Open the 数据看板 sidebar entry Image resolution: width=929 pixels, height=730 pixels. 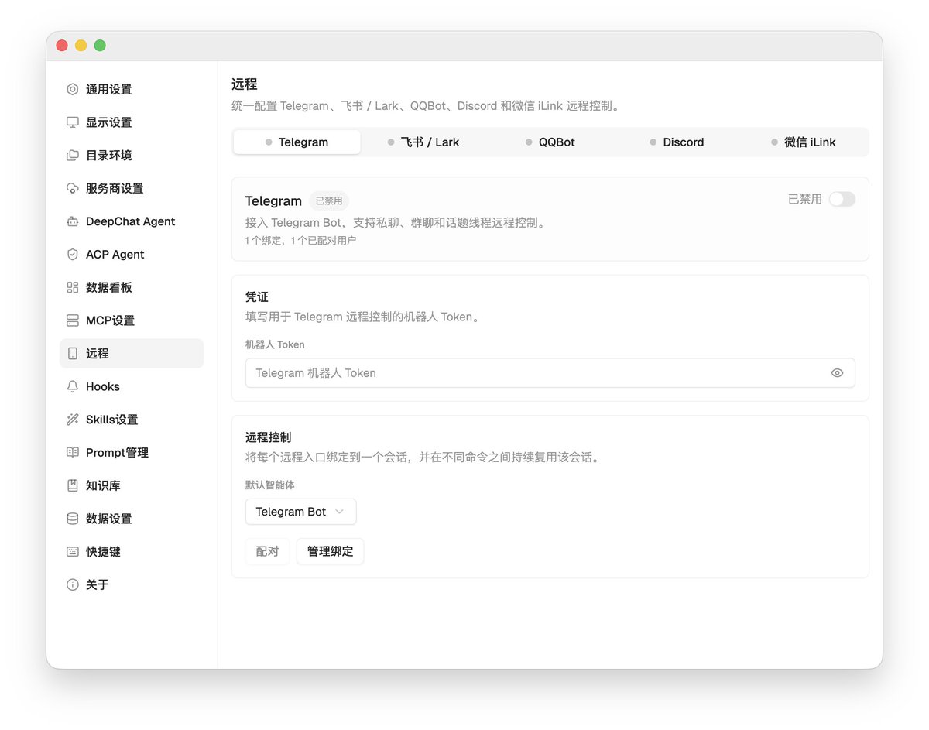132,287
